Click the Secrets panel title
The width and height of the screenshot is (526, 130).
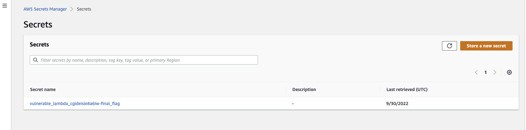pos(39,45)
